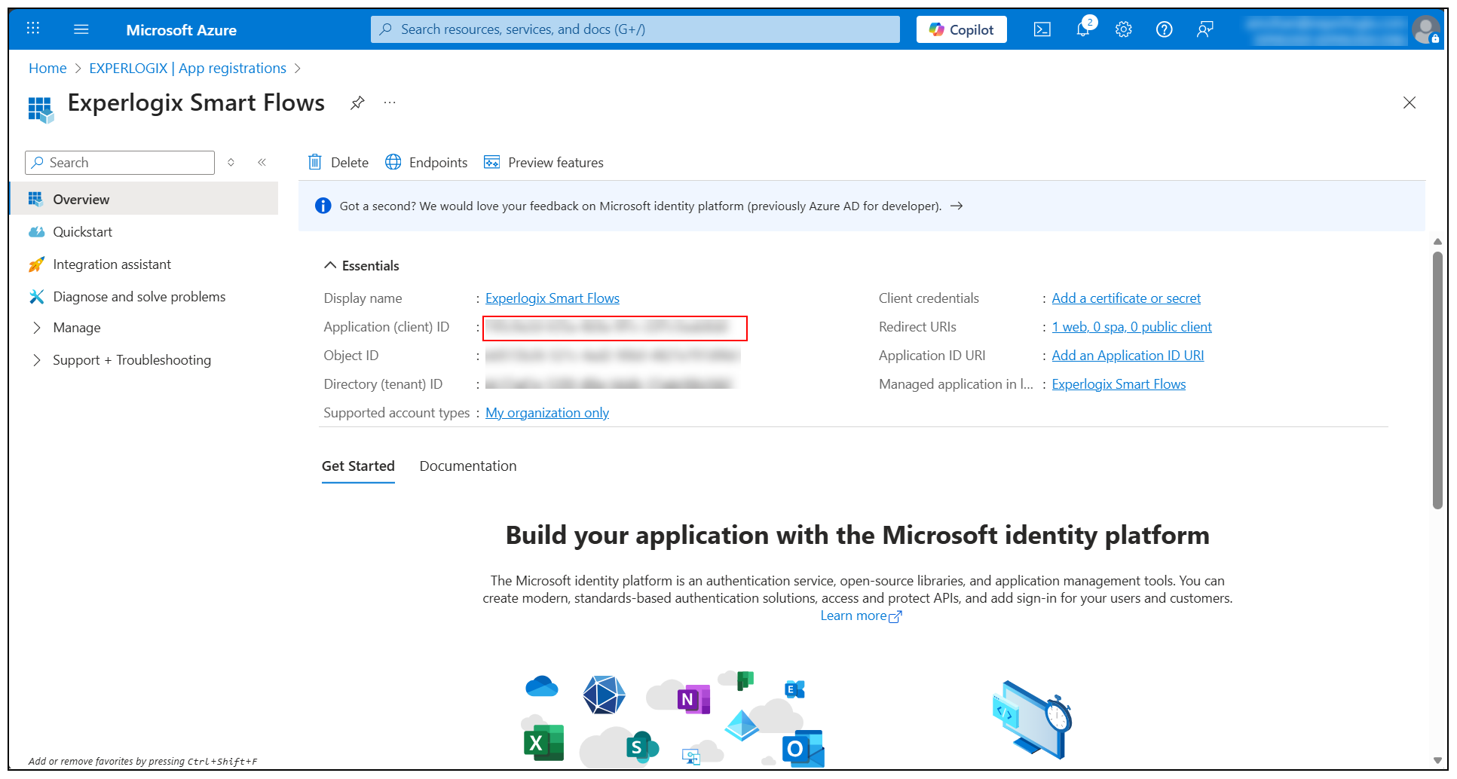Click Add a certificate or secret
The height and width of the screenshot is (779, 1457).
click(1126, 298)
